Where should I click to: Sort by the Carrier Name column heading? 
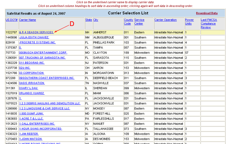point(28,20)
